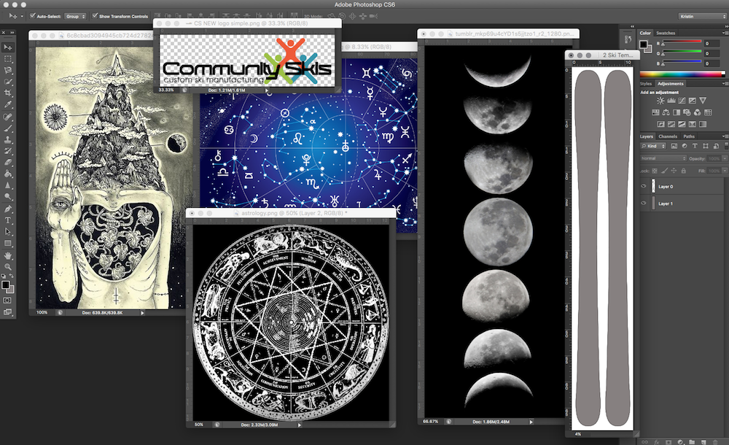Toggle Show Transform Controls checkbox

(95, 16)
